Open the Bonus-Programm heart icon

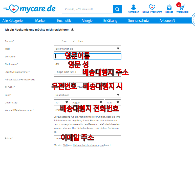(x=152, y=7)
